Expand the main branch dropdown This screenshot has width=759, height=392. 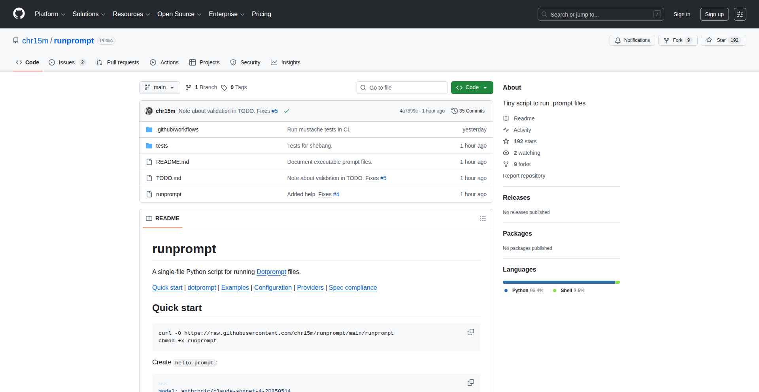pos(159,87)
